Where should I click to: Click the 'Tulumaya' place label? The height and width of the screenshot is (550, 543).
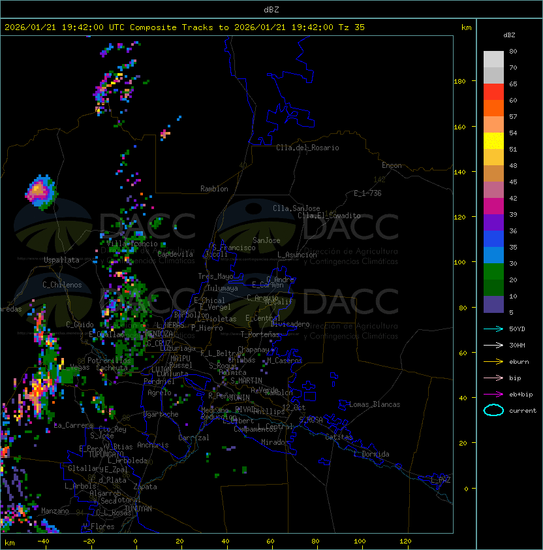click(x=223, y=288)
